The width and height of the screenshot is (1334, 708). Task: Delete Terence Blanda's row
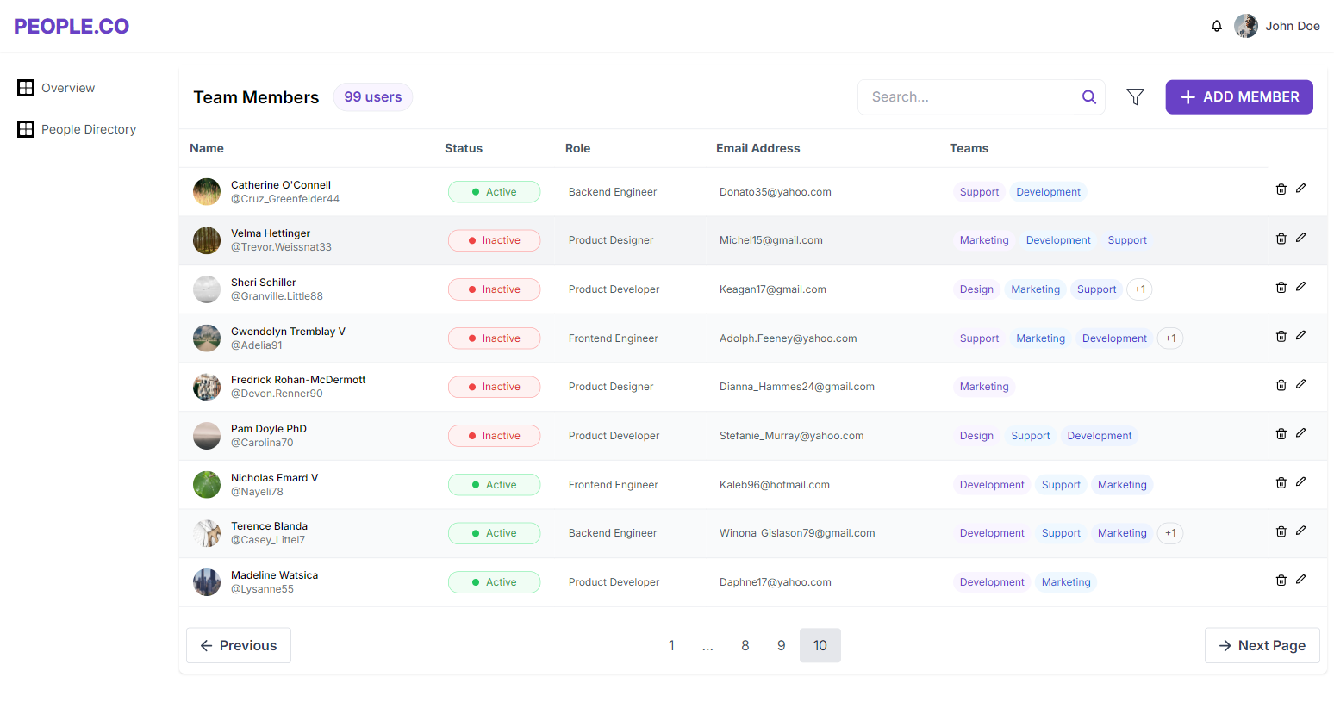point(1281,531)
